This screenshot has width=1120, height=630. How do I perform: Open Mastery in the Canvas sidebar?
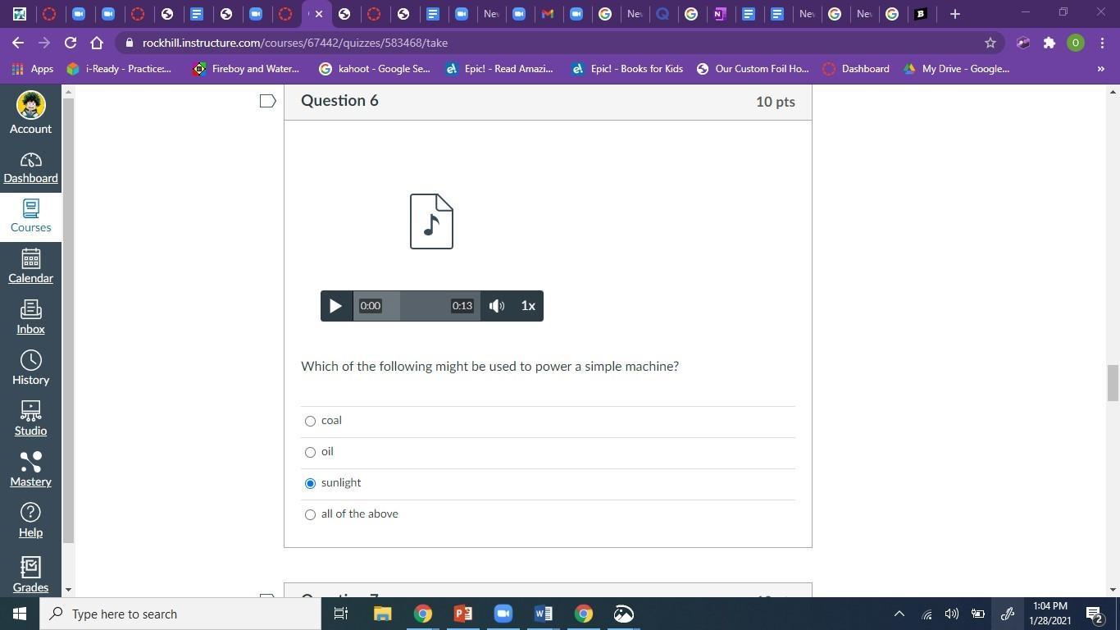(x=30, y=470)
